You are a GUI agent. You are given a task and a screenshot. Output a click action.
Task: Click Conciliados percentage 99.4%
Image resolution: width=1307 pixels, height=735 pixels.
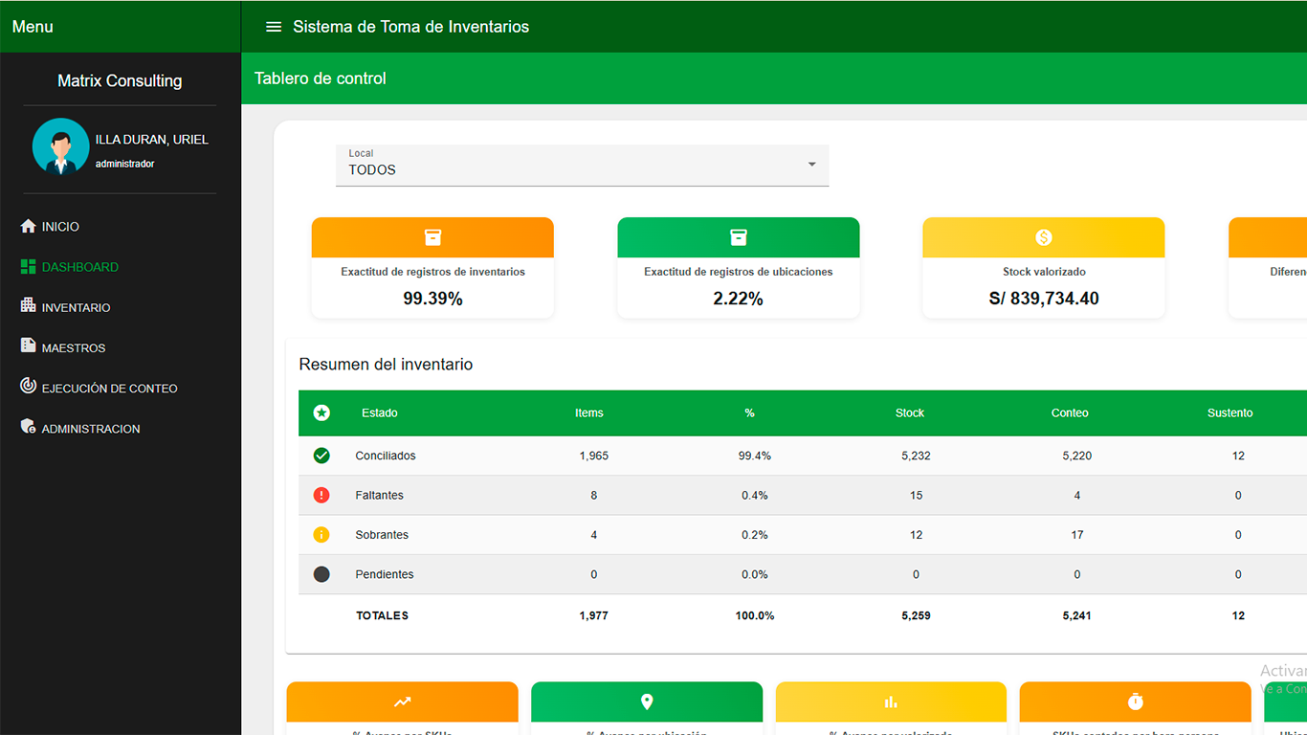[x=755, y=456]
